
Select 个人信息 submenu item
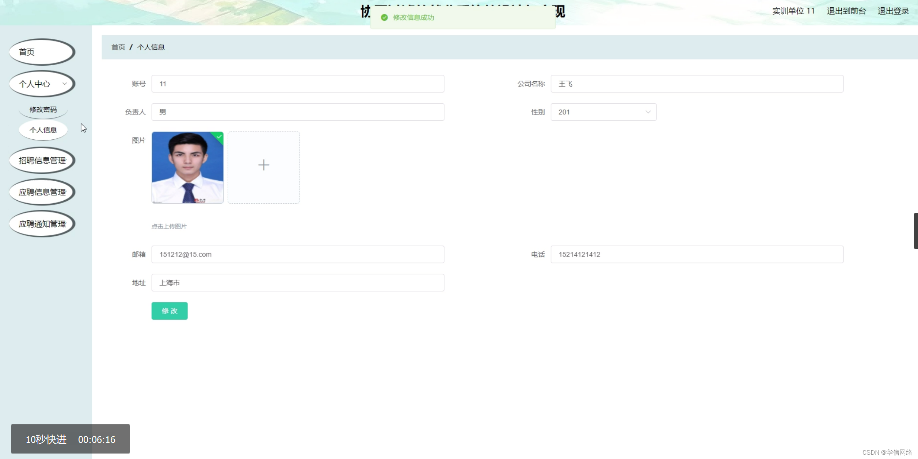(x=43, y=130)
